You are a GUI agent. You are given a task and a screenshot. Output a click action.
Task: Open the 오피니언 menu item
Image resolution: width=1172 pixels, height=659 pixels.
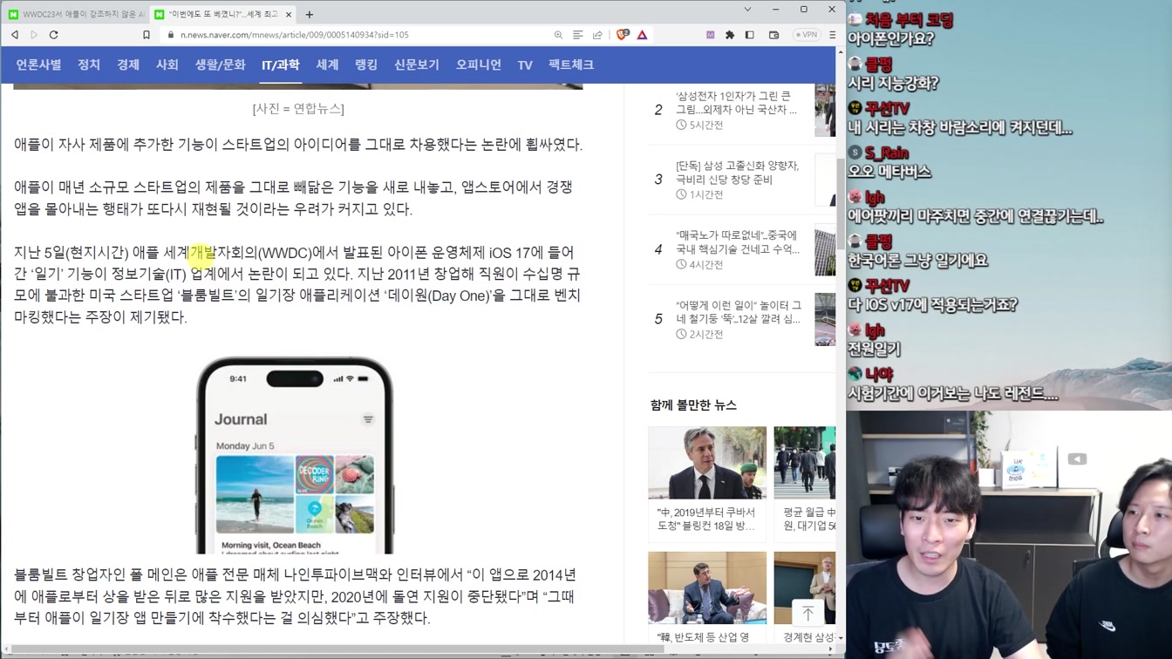(x=479, y=65)
